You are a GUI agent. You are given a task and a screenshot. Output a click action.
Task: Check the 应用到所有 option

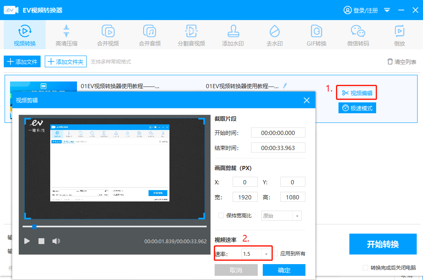[276, 253]
